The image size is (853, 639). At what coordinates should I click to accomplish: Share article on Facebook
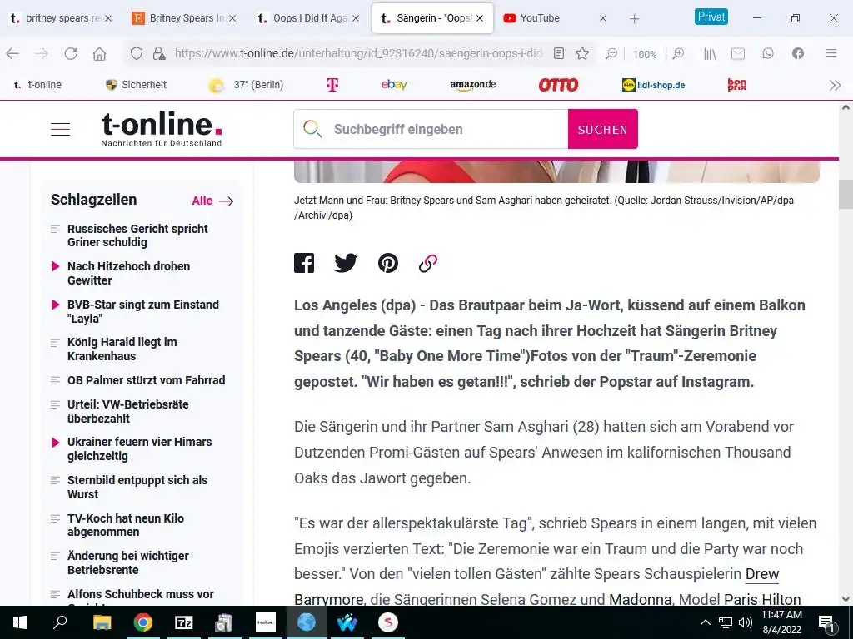[304, 263]
